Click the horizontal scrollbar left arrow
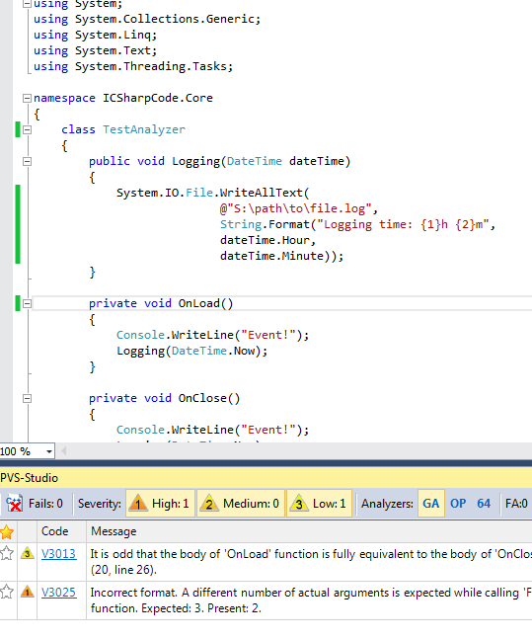 point(63,451)
